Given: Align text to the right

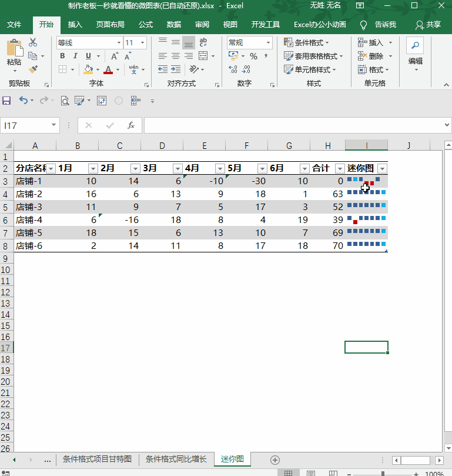Looking at the screenshot, I should (x=189, y=56).
